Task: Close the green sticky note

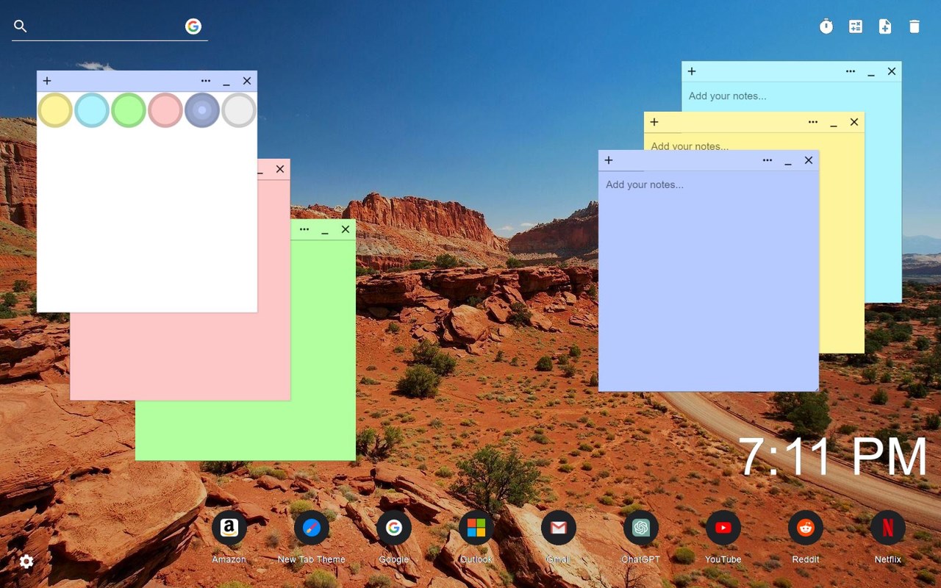Action: 346,229
